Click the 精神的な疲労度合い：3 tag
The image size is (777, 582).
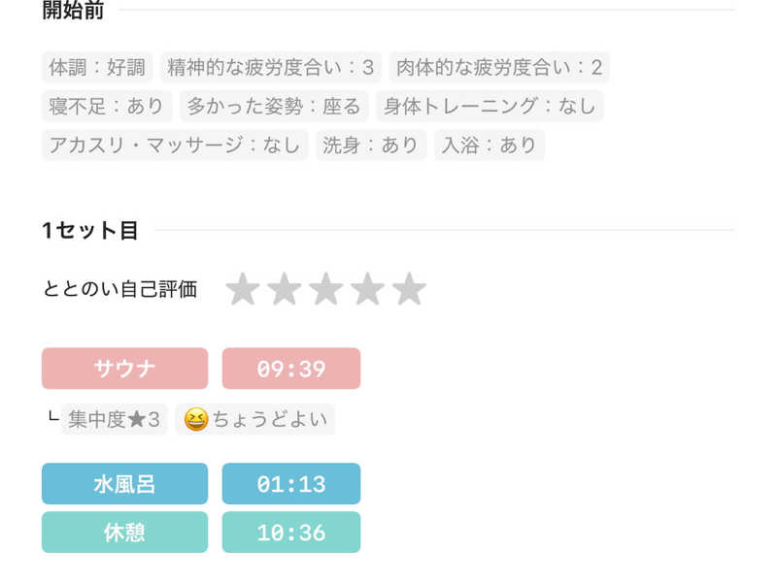[271, 67]
